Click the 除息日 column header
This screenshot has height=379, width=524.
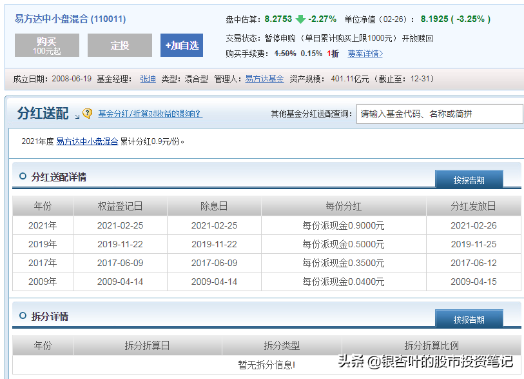click(x=214, y=206)
